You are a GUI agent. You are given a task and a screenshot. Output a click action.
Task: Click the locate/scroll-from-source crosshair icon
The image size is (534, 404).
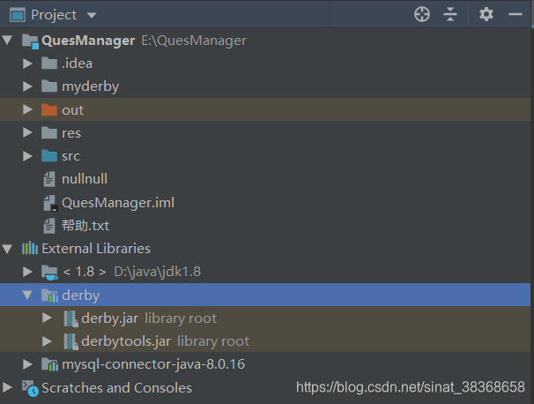[x=422, y=14]
